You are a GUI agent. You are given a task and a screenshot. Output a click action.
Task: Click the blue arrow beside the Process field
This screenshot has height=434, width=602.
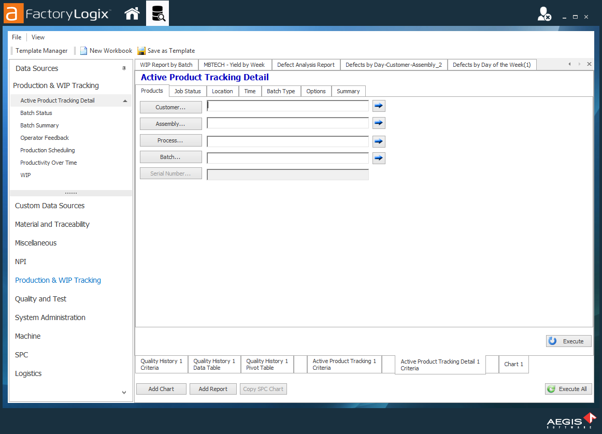point(379,141)
